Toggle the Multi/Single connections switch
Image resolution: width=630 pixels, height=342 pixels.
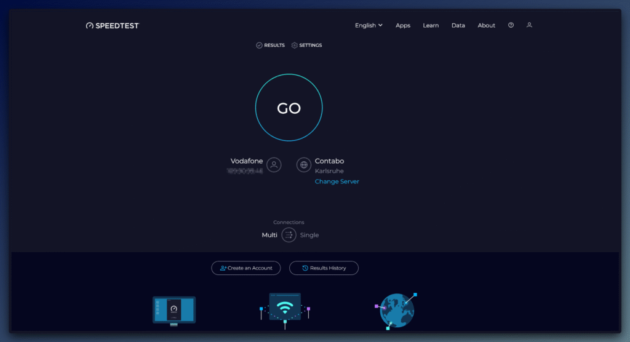289,235
